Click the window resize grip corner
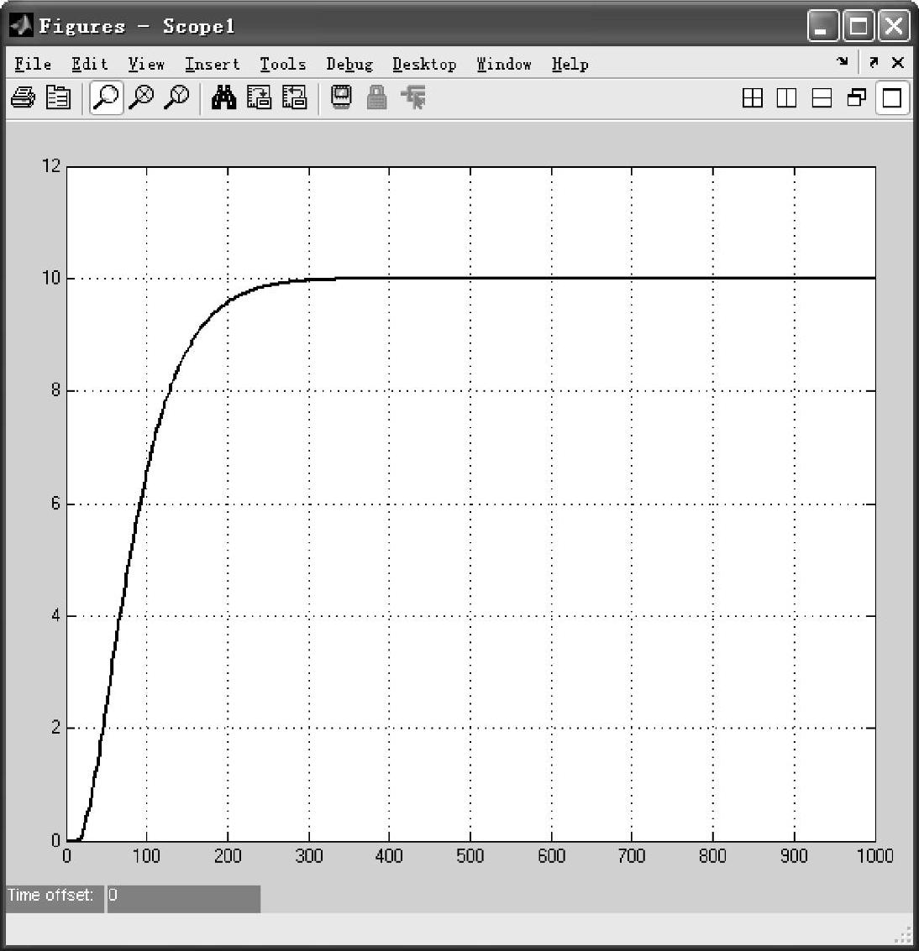This screenshot has width=919, height=951. [904, 934]
